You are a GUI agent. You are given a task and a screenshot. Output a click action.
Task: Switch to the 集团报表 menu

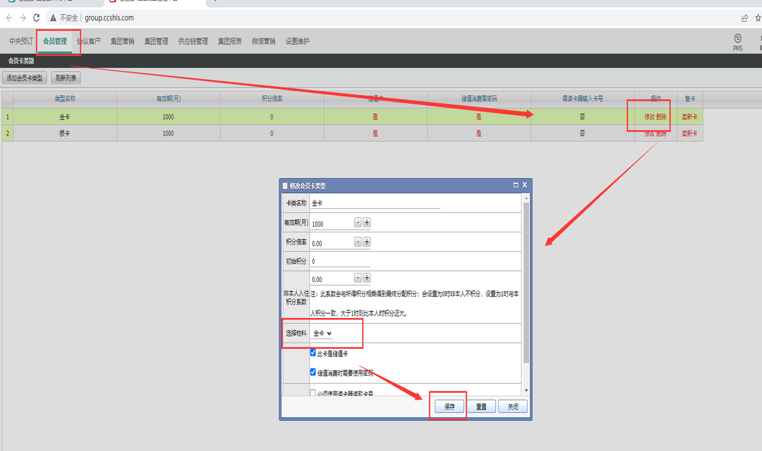(230, 41)
